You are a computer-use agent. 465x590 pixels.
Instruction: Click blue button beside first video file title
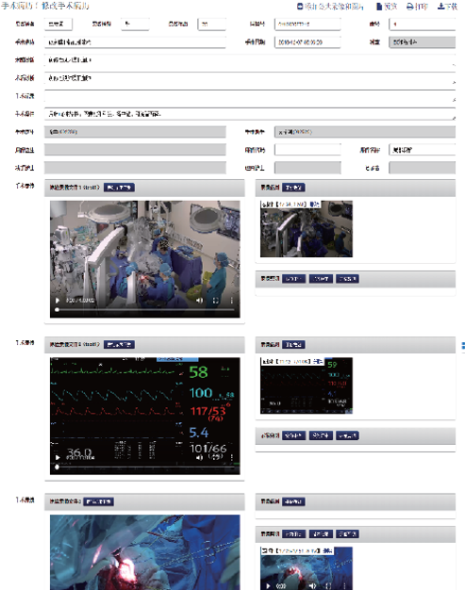tap(119, 188)
